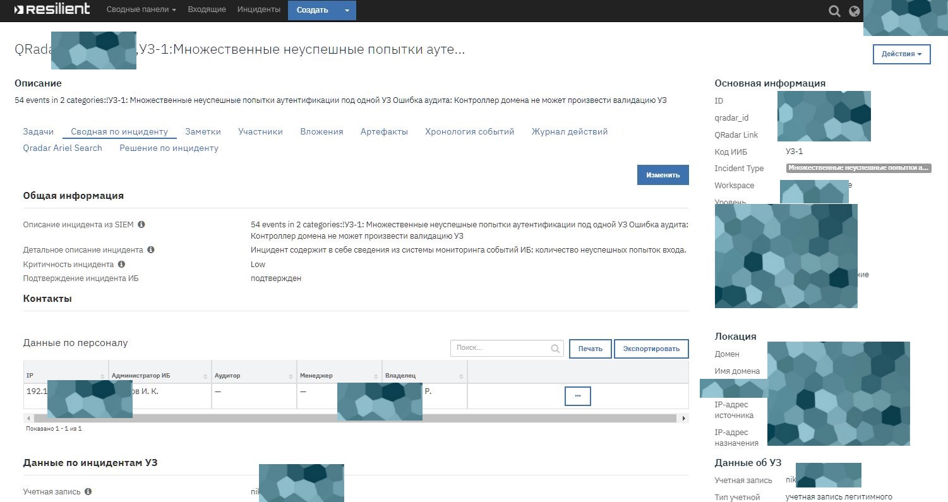Viewport: 948px width, 502px height.
Task: Click inside the Поиск search field
Action: pos(499,348)
